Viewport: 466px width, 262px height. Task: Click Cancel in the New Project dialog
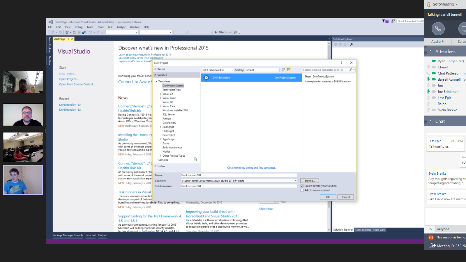click(346, 197)
